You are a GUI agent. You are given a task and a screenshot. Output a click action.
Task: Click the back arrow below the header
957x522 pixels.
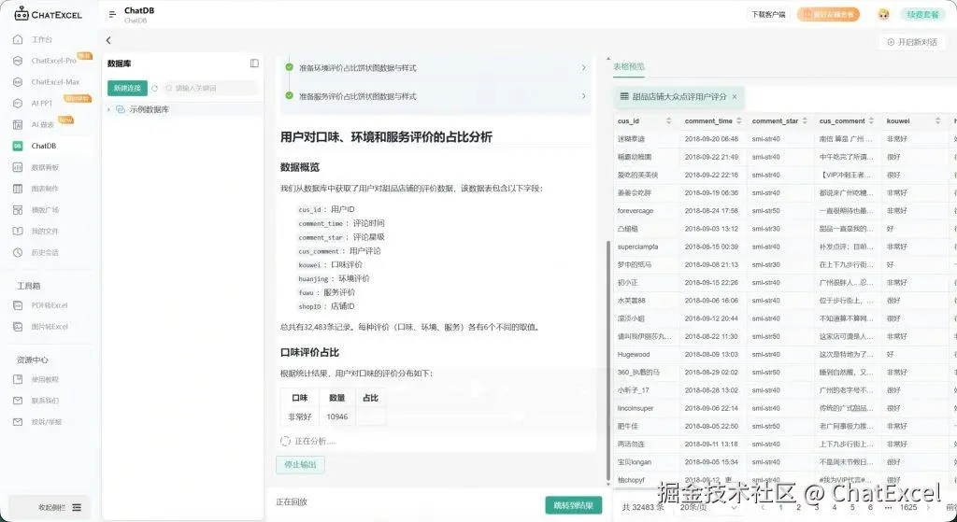pyautogui.click(x=108, y=40)
